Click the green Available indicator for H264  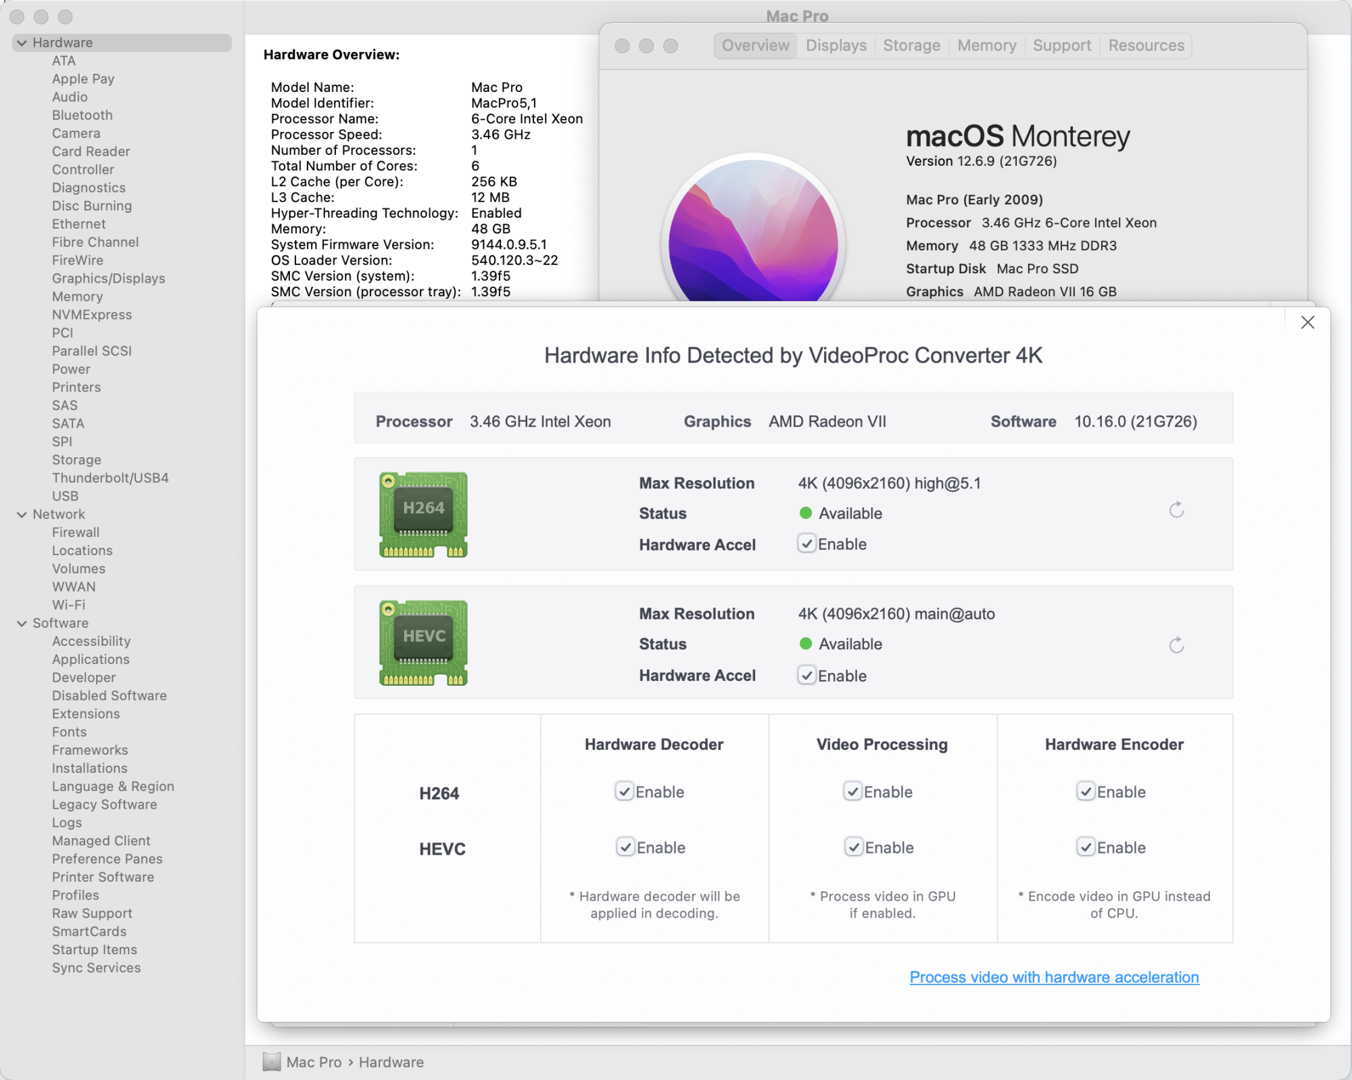(805, 513)
